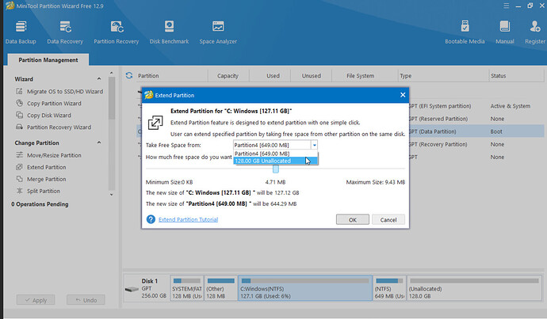Viewport: 547px width, 319px height.
Task: Click the Move/Resize Partition icon
Action: [x=19, y=155]
